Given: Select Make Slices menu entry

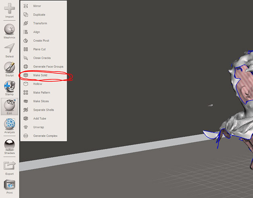Looking at the screenshot, I should point(44,101).
